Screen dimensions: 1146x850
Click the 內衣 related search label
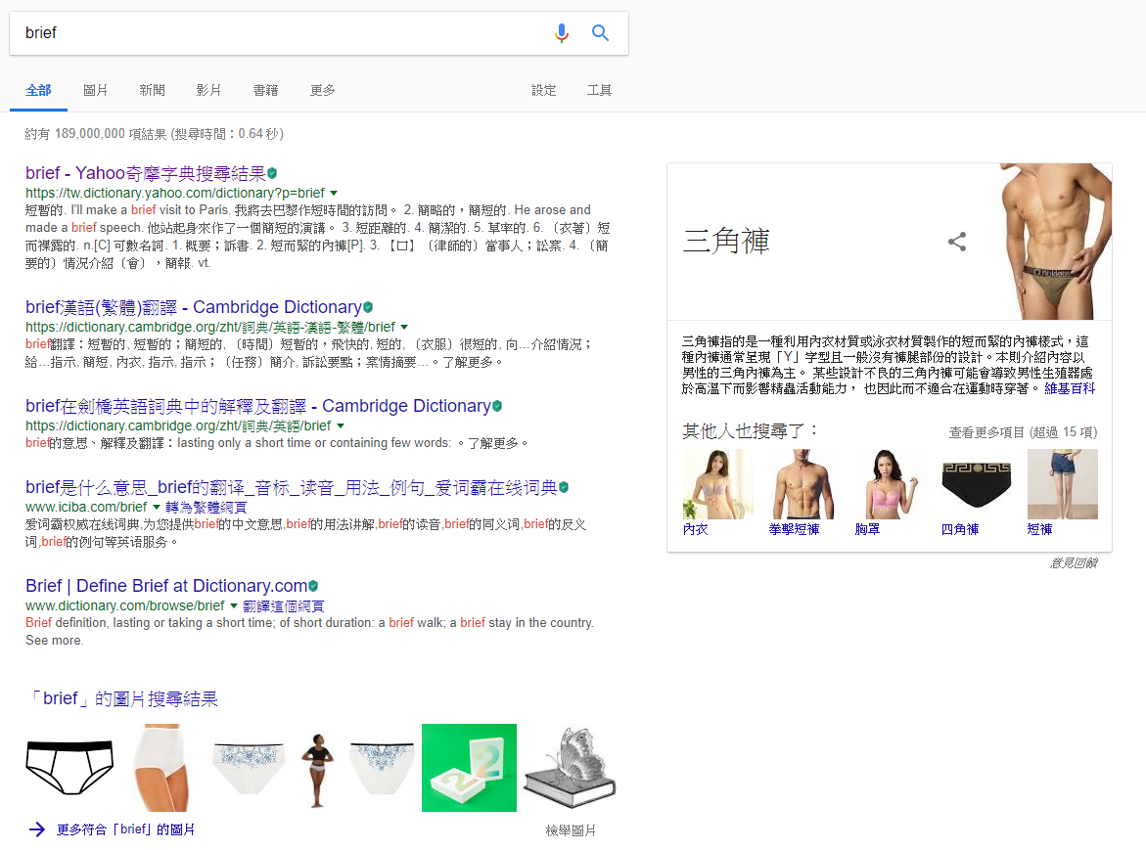pos(695,529)
